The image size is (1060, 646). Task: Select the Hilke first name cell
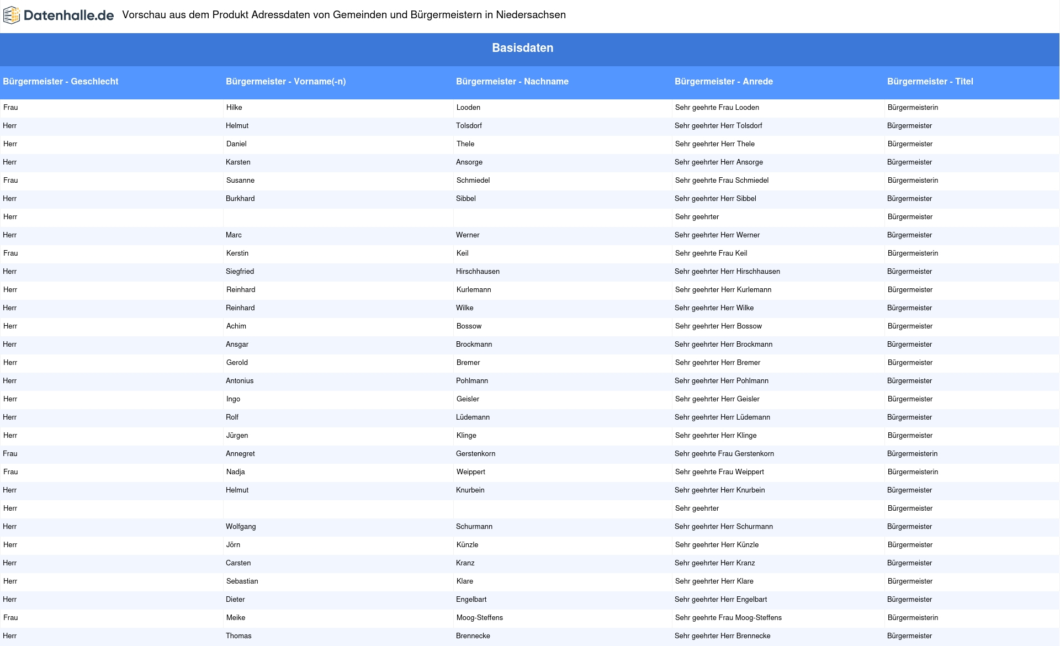click(x=234, y=108)
